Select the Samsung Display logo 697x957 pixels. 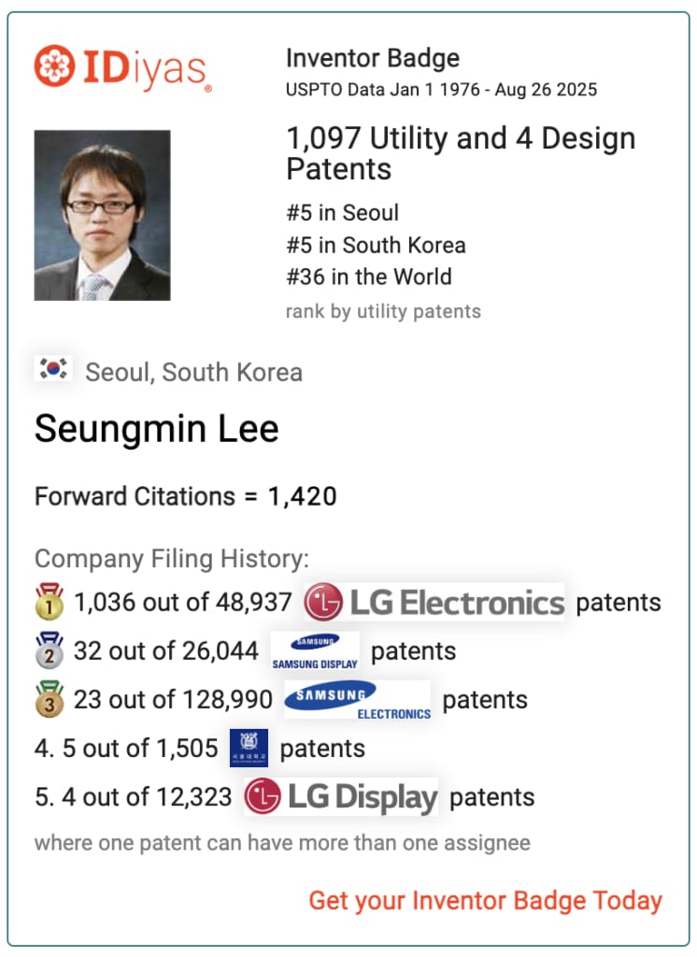[x=315, y=650]
